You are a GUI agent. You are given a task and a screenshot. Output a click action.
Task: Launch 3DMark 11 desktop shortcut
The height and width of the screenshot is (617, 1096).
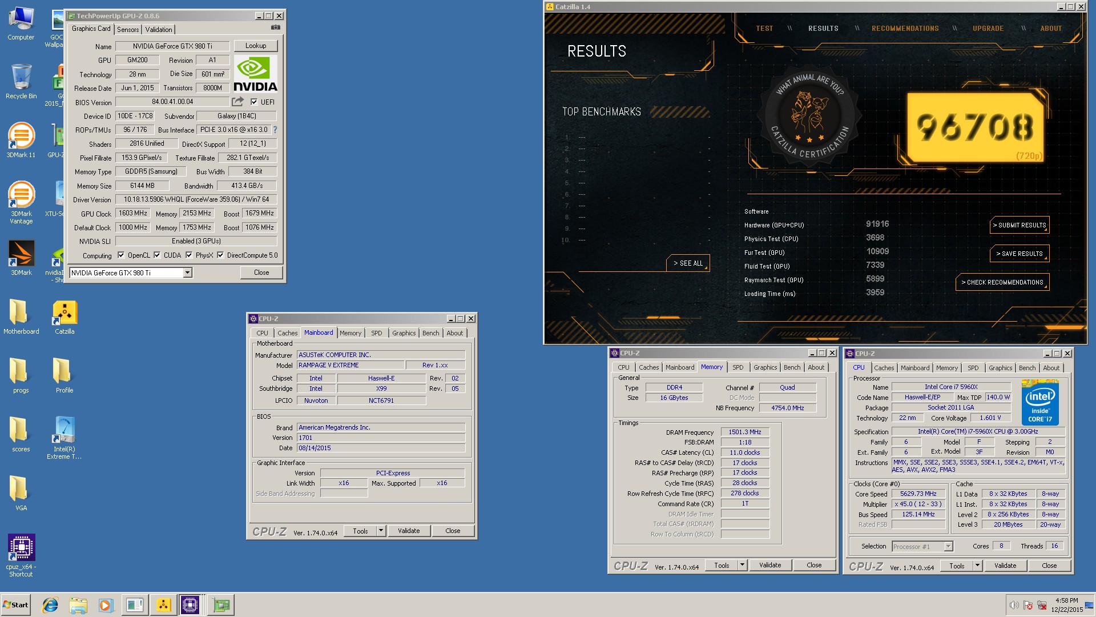click(x=21, y=141)
